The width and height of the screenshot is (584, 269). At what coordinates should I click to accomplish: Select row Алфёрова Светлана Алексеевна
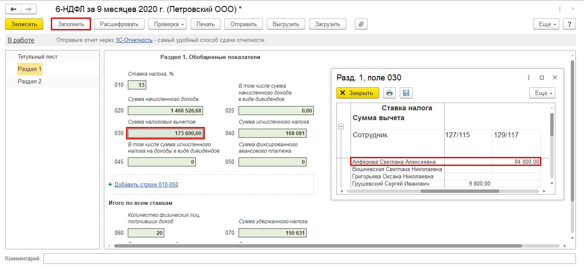click(445, 162)
